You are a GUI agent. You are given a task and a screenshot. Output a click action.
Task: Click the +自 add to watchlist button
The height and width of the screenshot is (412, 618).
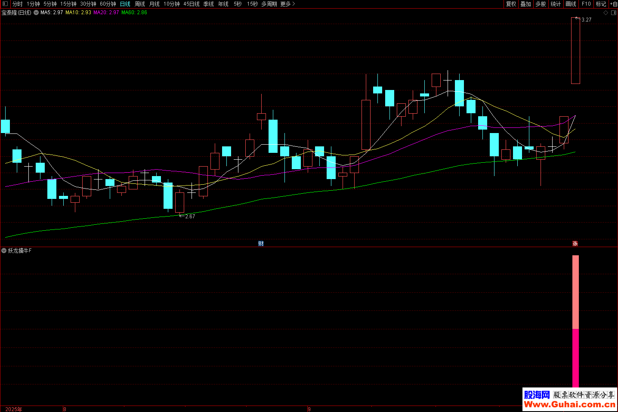pyautogui.click(x=614, y=4)
